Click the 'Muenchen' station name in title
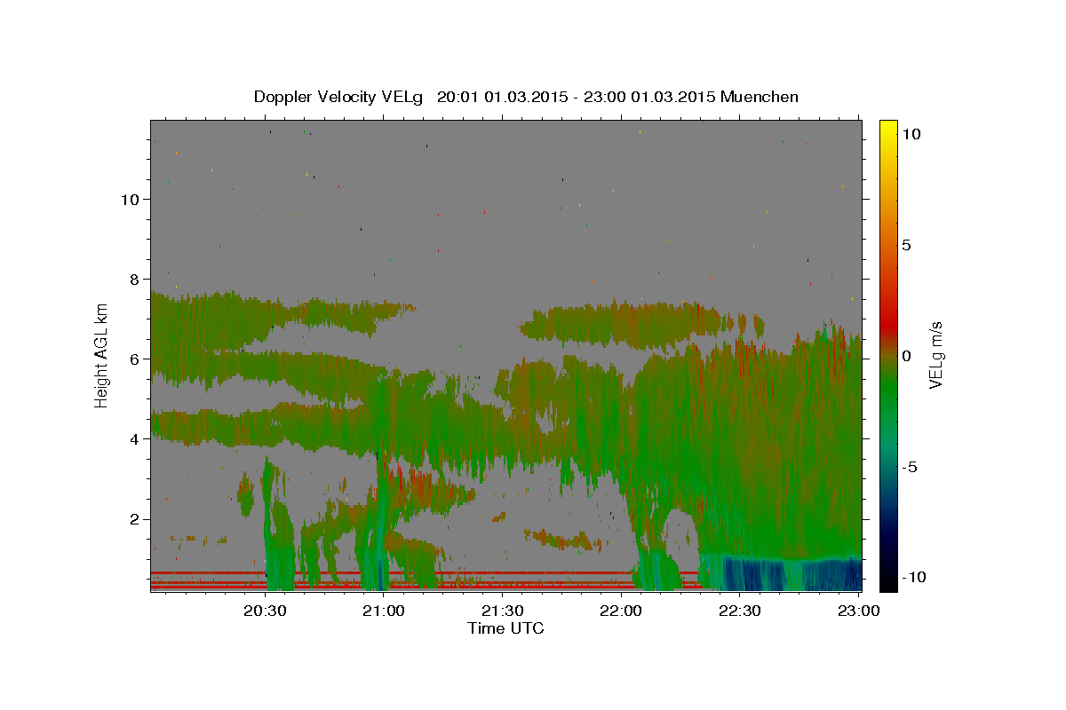 coord(760,97)
